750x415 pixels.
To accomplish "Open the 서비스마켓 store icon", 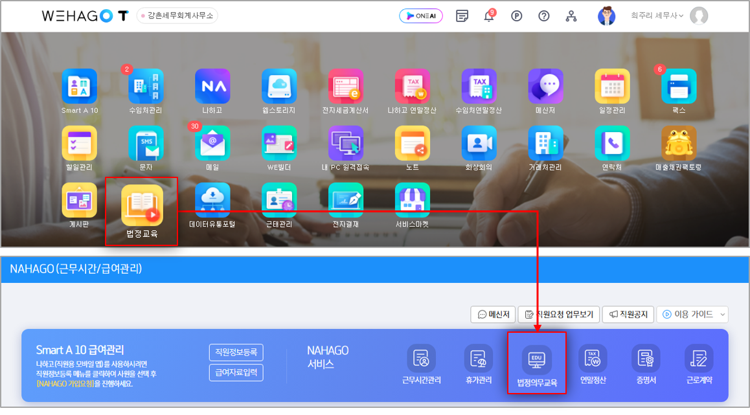I will (412, 201).
